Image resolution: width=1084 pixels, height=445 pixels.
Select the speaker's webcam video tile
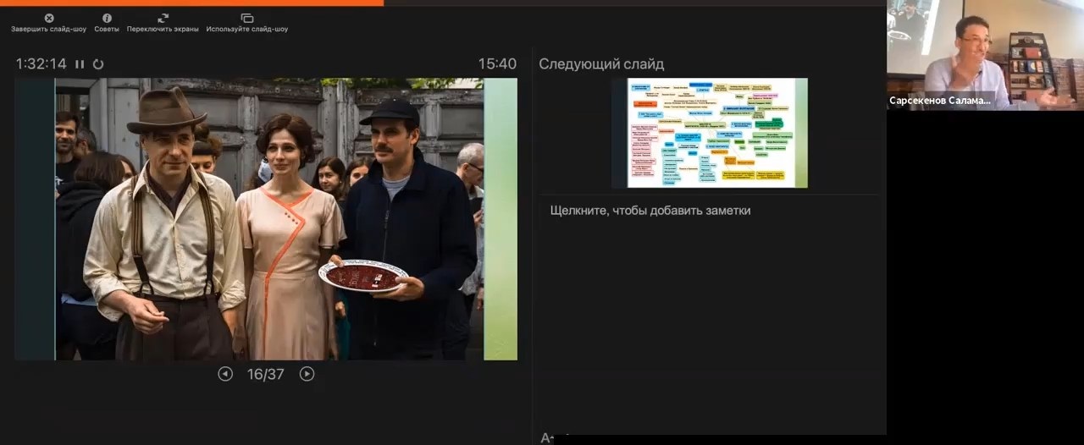985,51
